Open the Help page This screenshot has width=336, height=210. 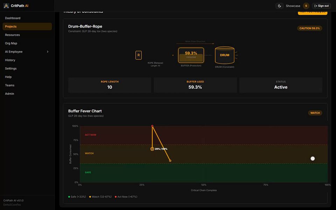27,77
